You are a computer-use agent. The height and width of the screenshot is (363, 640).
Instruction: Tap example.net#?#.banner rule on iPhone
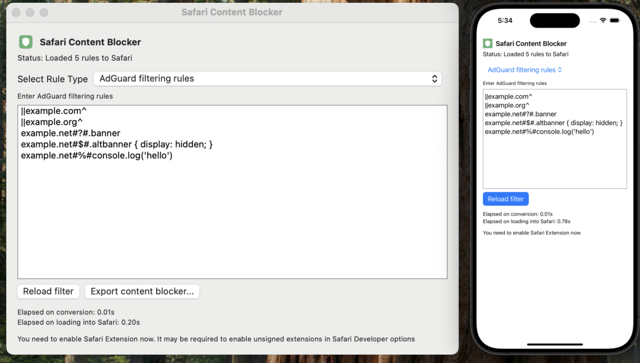(521, 114)
